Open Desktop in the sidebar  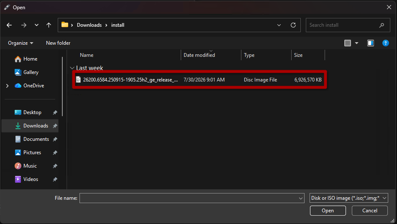(x=32, y=112)
